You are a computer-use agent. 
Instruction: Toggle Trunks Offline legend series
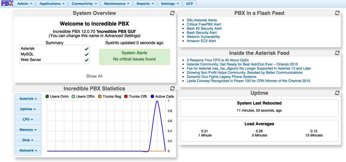136,97
